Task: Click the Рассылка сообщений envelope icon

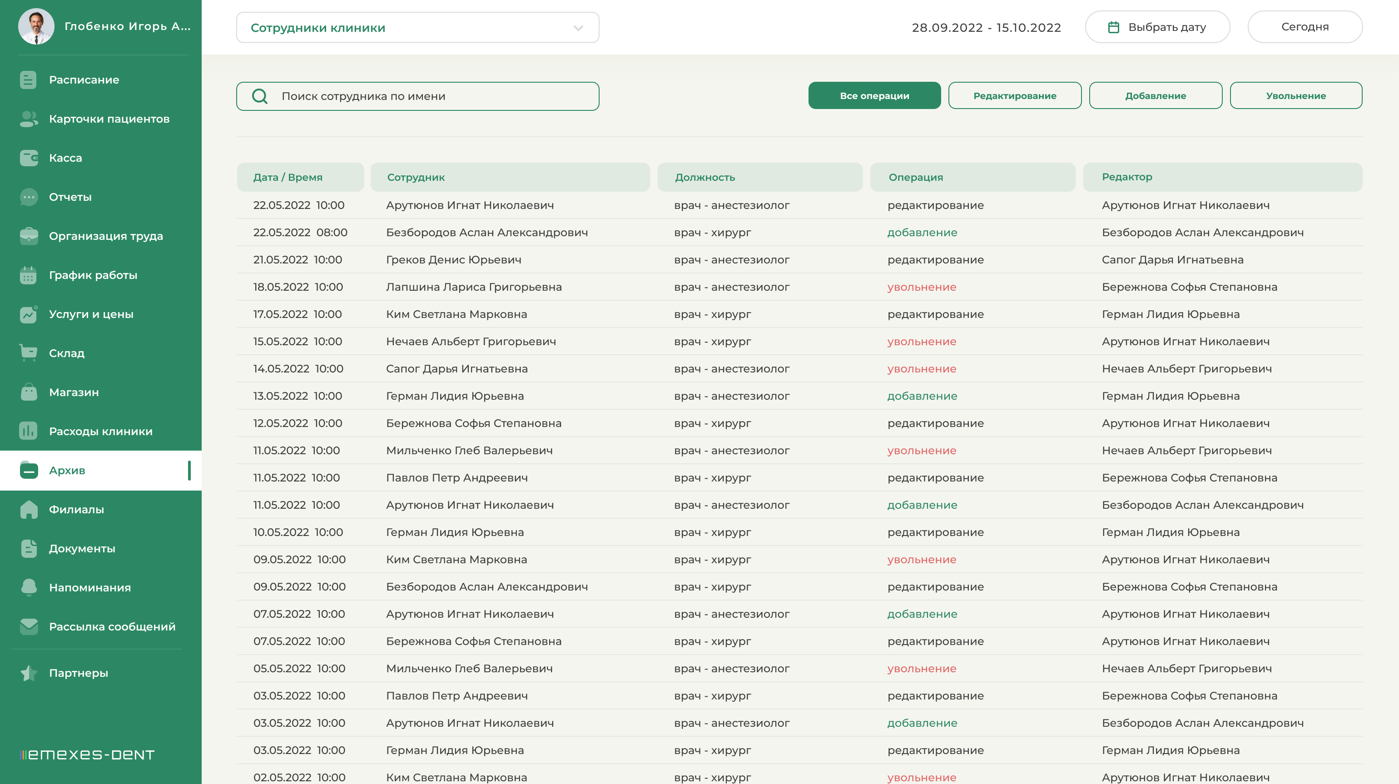Action: tap(29, 626)
